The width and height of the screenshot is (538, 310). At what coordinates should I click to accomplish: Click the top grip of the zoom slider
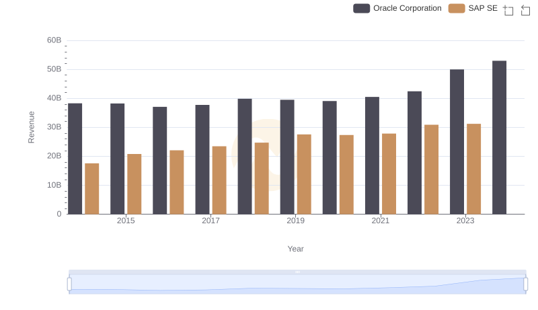tap(297, 272)
